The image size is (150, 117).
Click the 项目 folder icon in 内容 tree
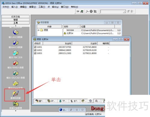41,30
